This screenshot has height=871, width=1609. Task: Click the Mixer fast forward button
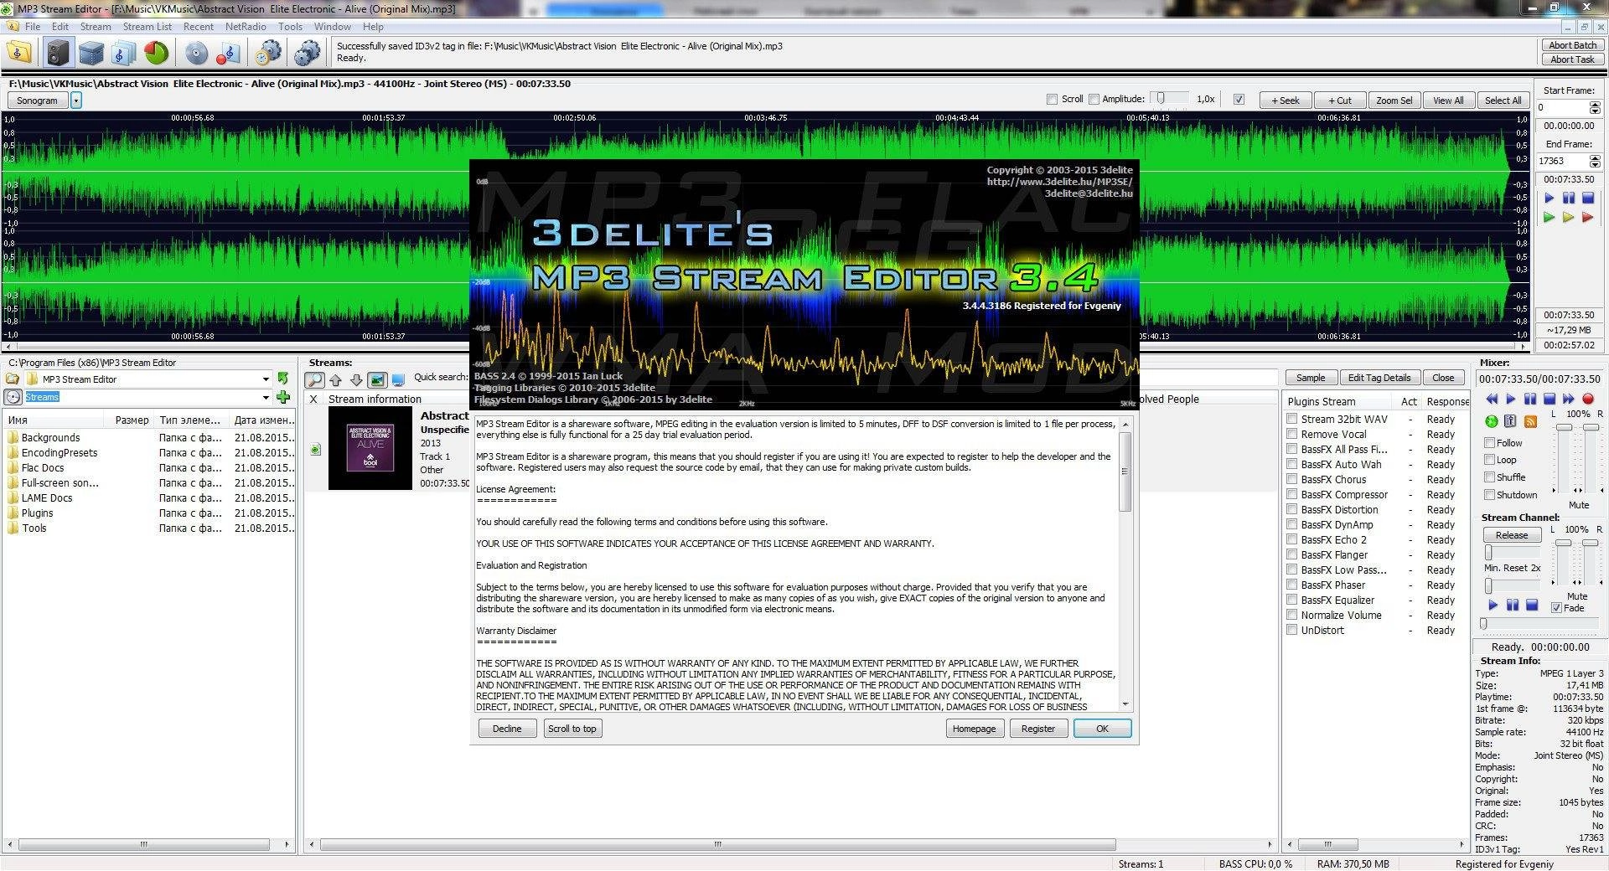tap(1569, 399)
